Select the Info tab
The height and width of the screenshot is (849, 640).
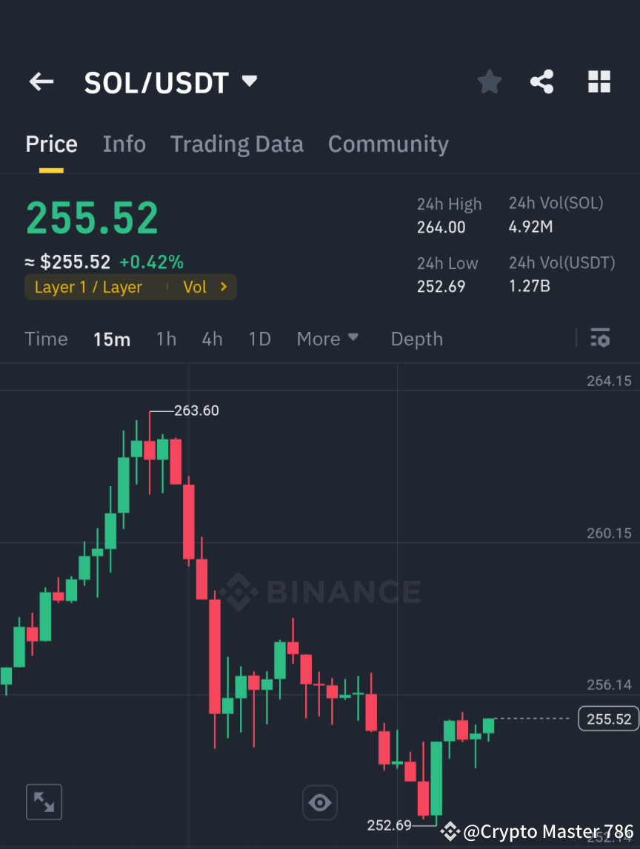pyautogui.click(x=124, y=144)
